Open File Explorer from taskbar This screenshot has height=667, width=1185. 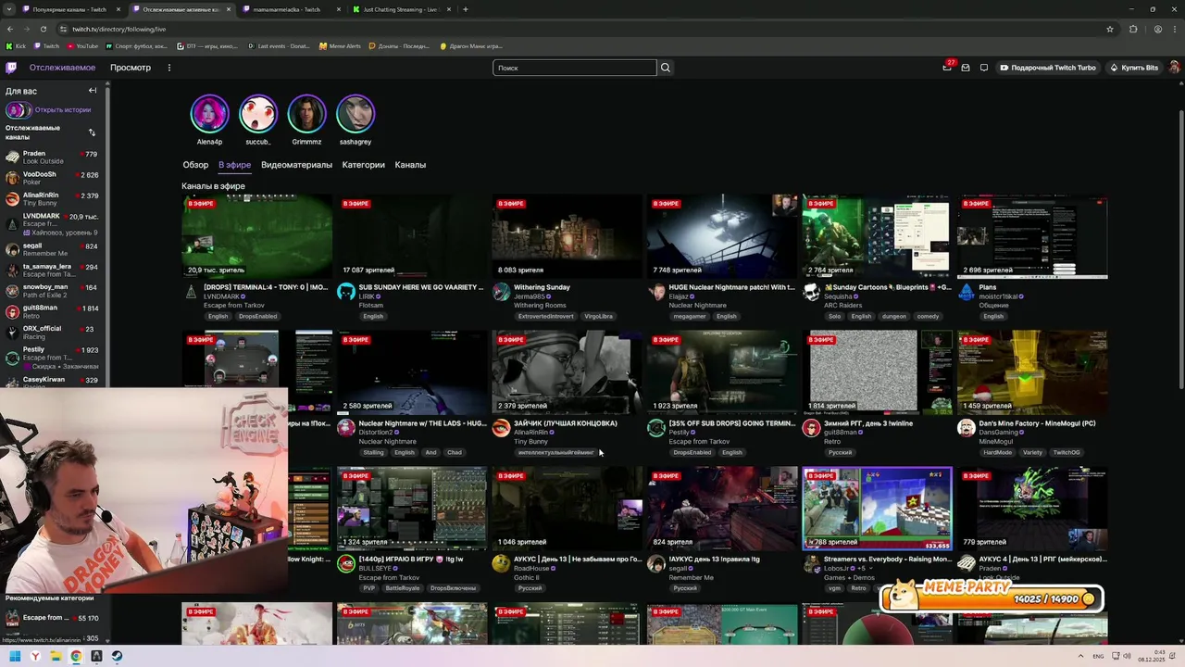point(56,656)
